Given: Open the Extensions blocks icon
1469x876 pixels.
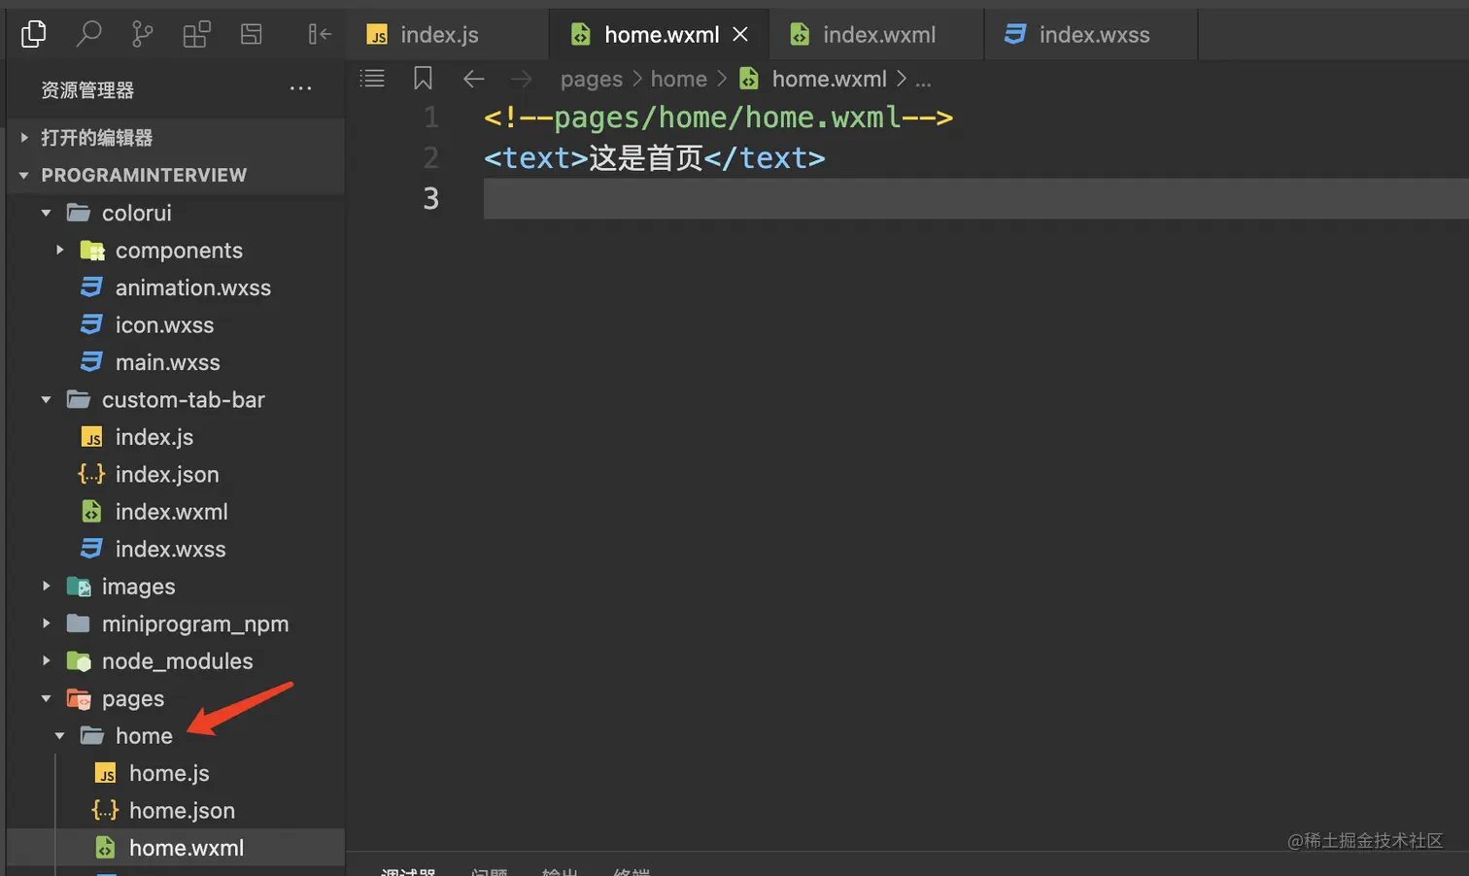Looking at the screenshot, I should 196,35.
